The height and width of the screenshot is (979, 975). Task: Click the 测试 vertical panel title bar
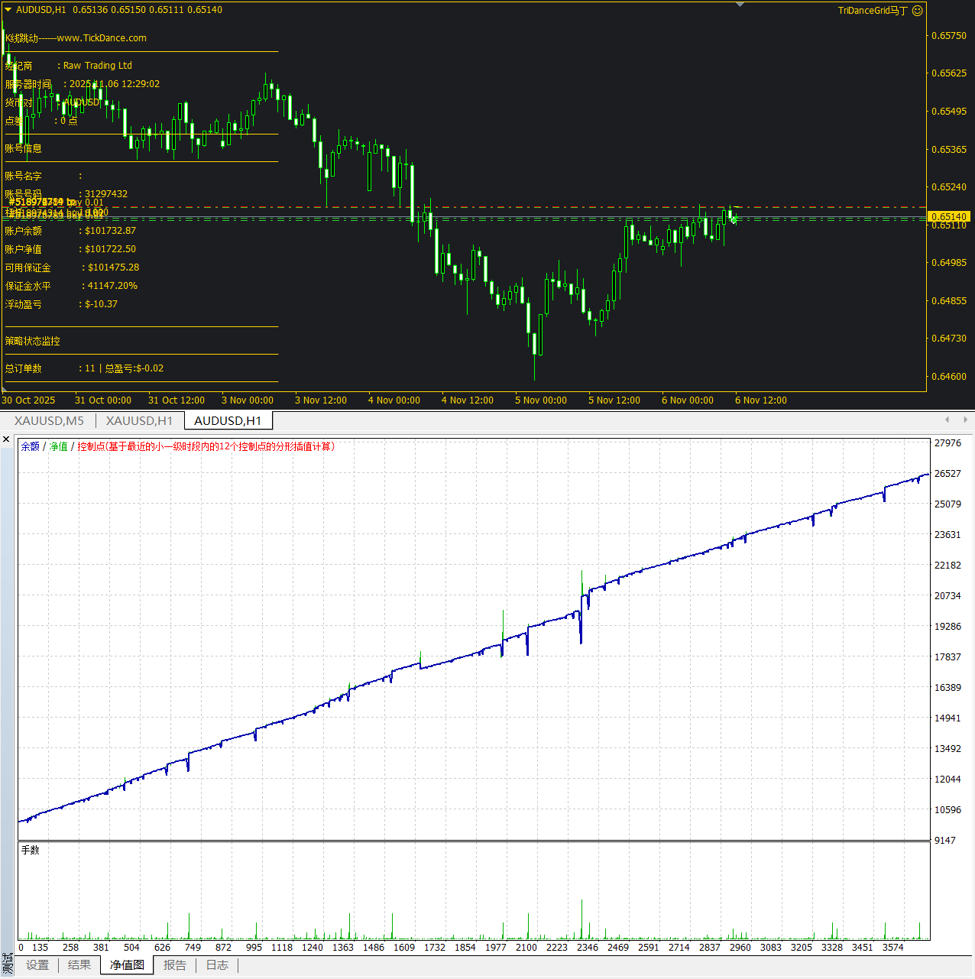coord(8,961)
